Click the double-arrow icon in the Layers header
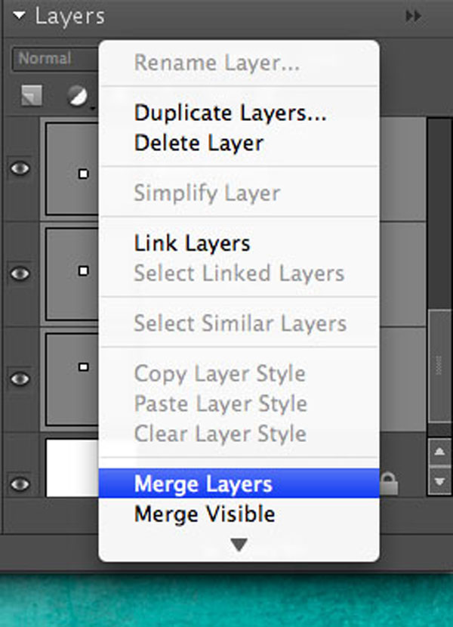 pos(413,16)
